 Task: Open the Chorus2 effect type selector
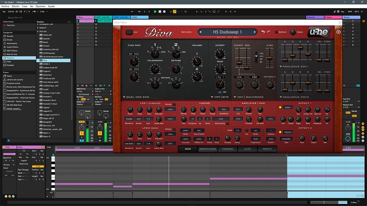[287, 132]
